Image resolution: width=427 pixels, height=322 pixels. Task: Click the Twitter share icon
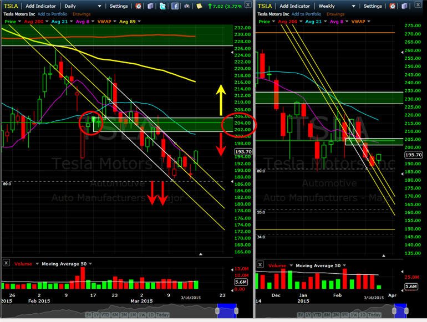click(x=162, y=6)
